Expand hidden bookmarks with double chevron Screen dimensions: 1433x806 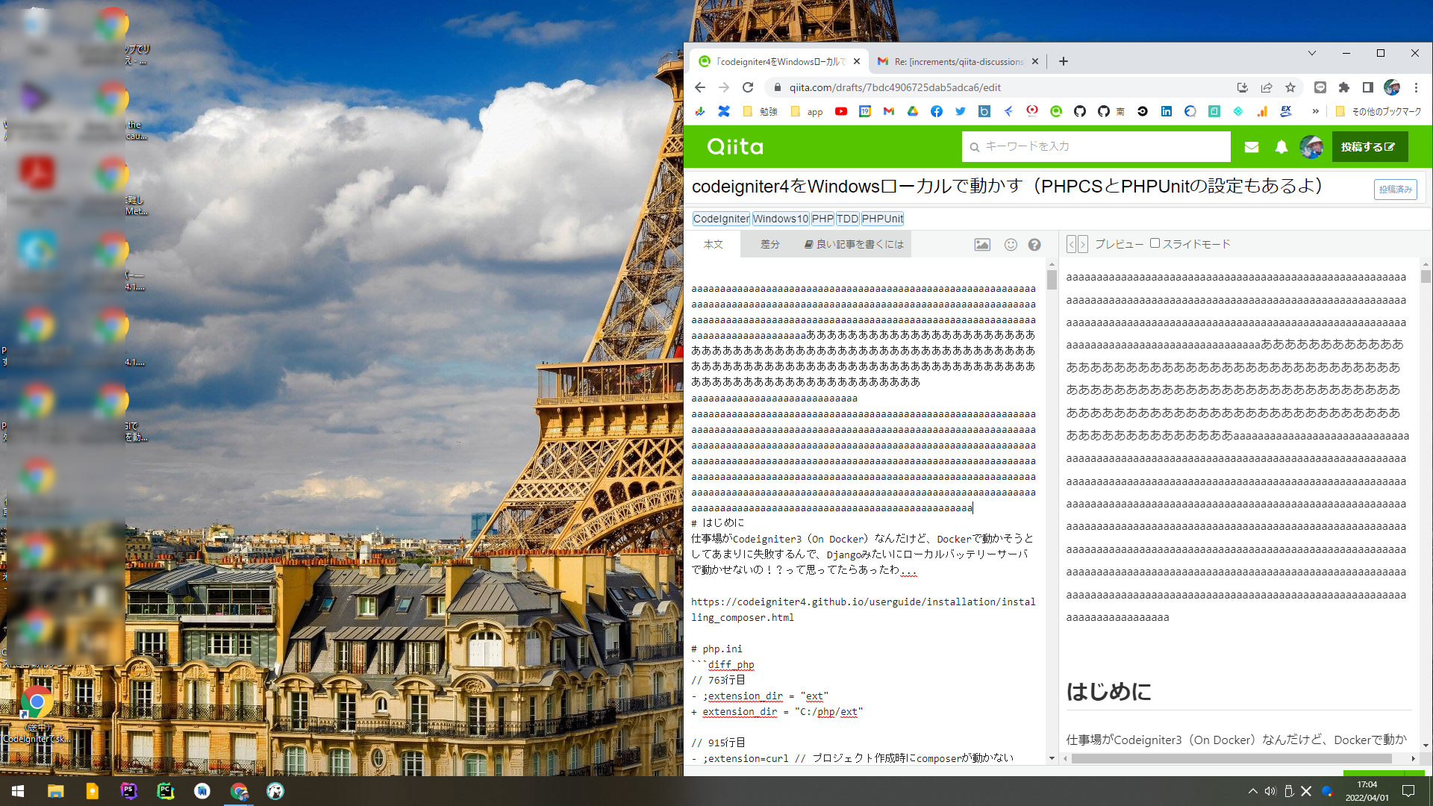point(1316,111)
